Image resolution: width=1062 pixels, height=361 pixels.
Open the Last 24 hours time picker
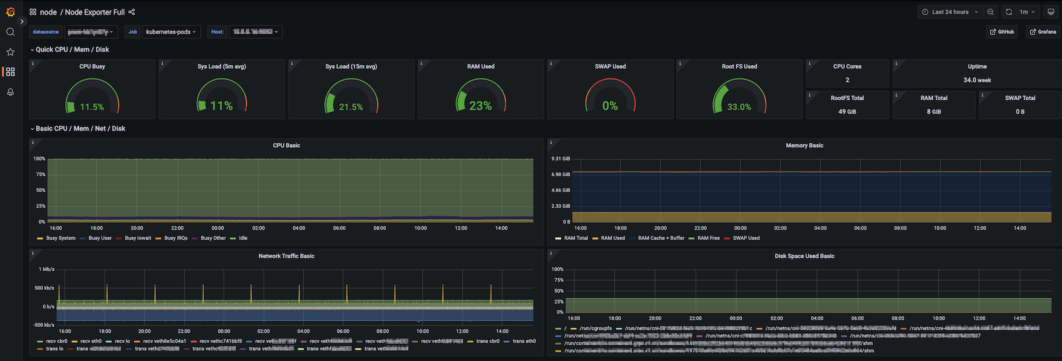[950, 12]
